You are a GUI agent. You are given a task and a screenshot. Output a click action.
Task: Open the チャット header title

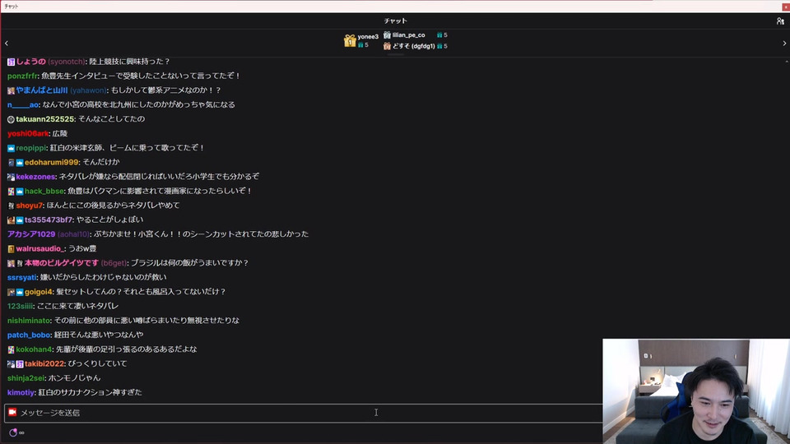396,21
